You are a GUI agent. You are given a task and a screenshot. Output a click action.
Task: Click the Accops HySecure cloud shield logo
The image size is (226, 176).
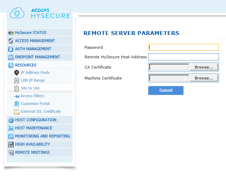click(x=17, y=13)
